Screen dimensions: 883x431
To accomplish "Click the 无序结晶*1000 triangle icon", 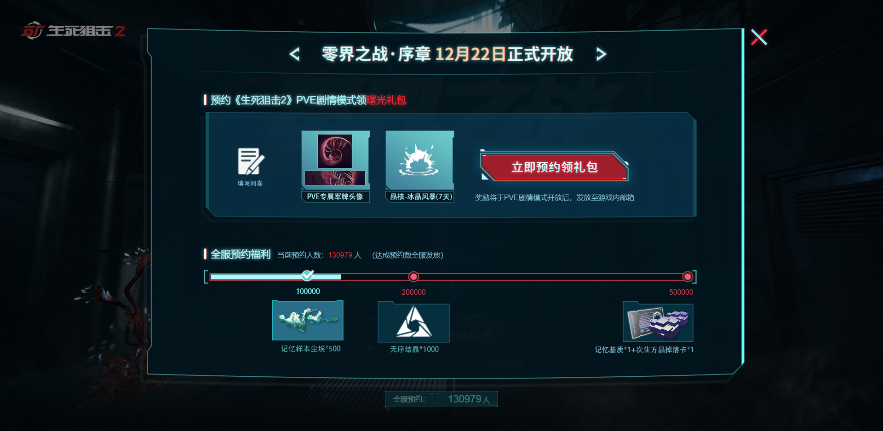I will click(x=413, y=322).
